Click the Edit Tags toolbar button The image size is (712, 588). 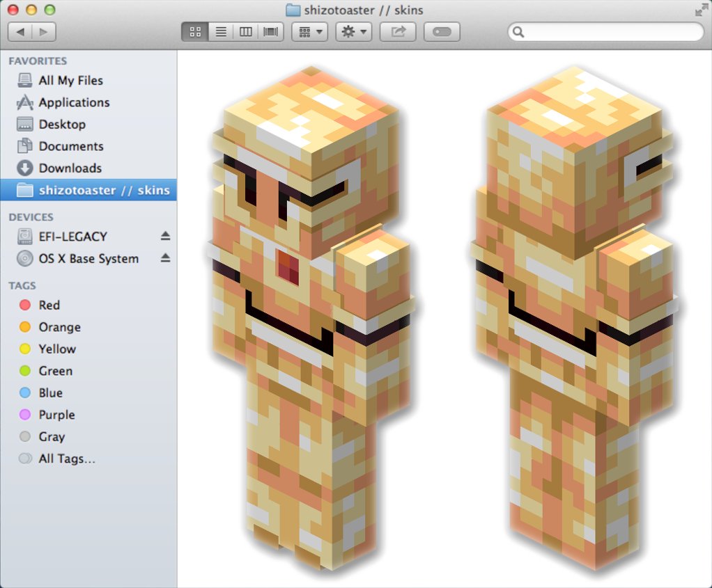442,32
